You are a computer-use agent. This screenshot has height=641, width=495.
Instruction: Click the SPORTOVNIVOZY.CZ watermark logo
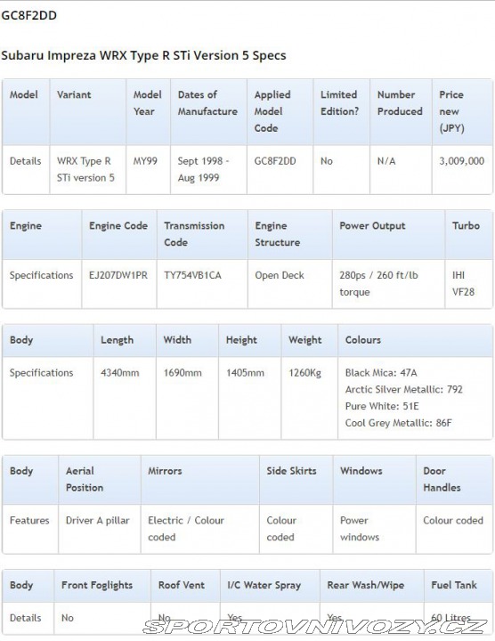click(315, 626)
